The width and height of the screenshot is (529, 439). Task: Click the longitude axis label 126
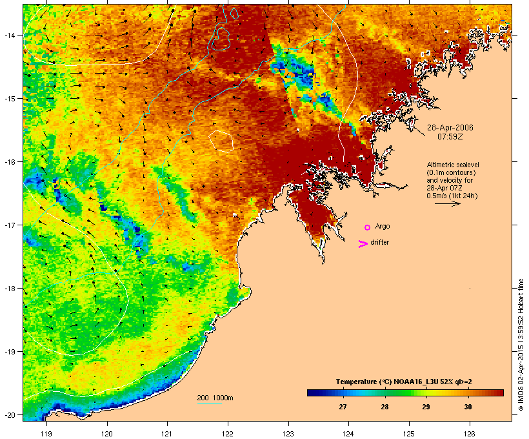click(x=469, y=434)
